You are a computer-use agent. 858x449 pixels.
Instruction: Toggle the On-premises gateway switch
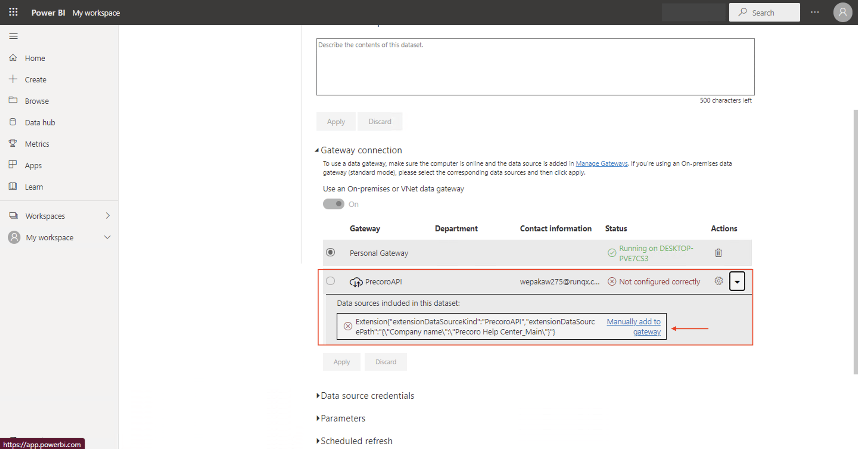coord(333,204)
